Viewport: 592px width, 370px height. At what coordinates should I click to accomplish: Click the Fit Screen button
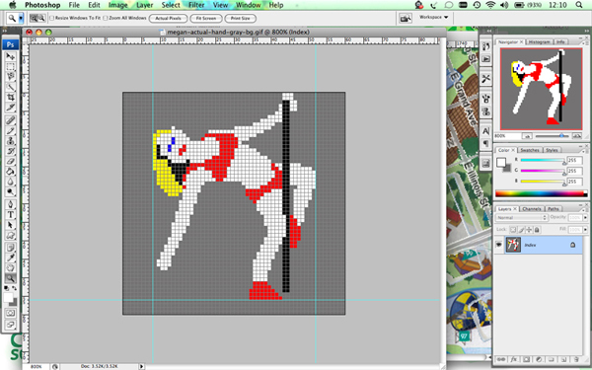coord(206,18)
